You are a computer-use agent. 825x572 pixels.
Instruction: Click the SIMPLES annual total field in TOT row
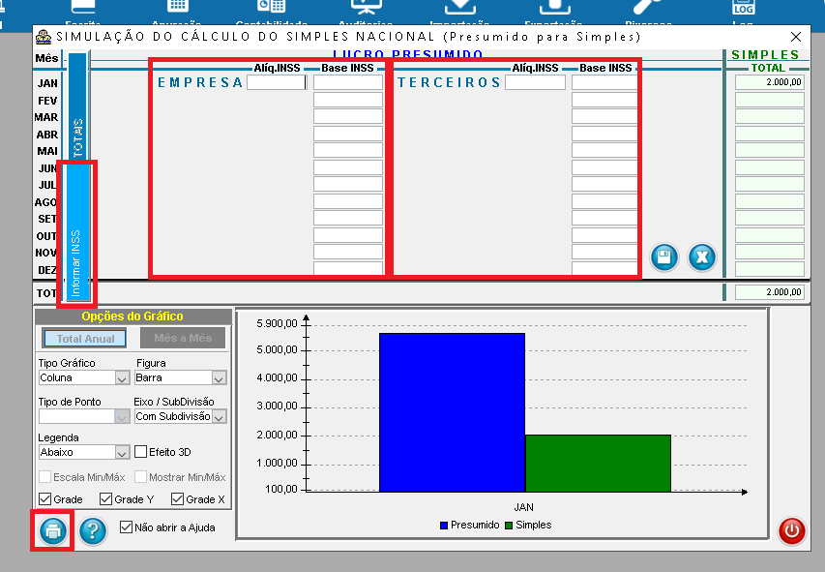tap(769, 292)
